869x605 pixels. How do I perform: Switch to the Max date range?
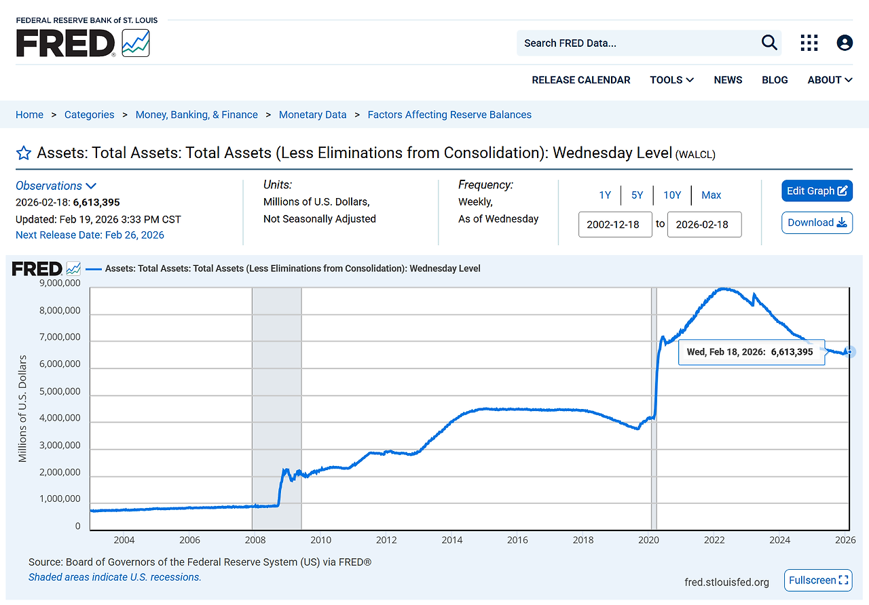click(711, 195)
